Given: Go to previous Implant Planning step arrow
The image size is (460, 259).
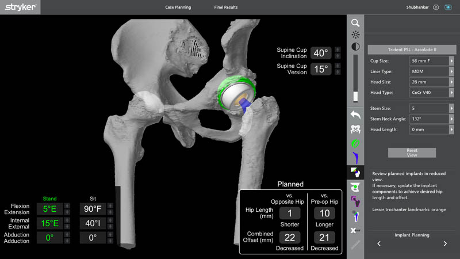Looking at the screenshot, I should point(379,243).
